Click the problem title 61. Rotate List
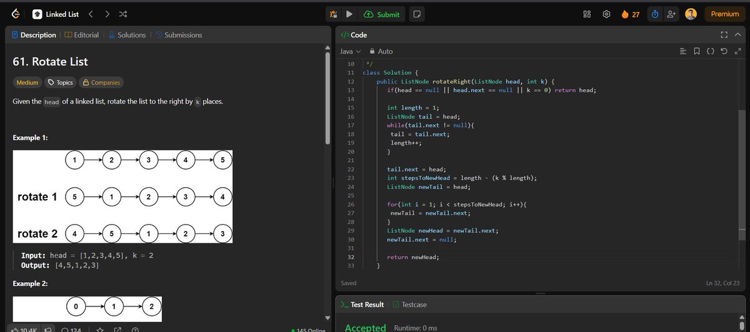 tap(51, 61)
